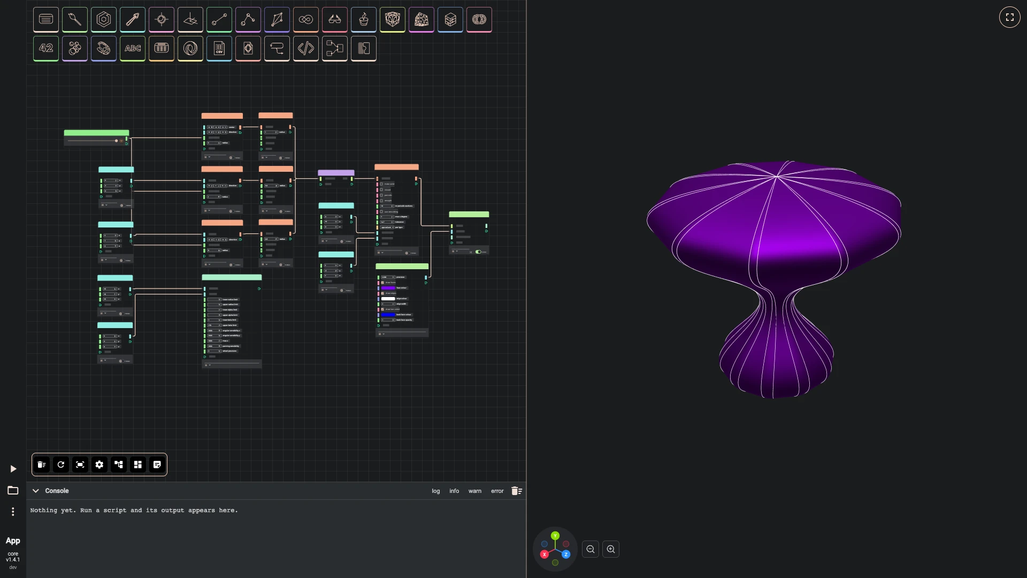The image size is (1027, 578).
Task: Click the crosshair target node category icon
Action: point(162,20)
